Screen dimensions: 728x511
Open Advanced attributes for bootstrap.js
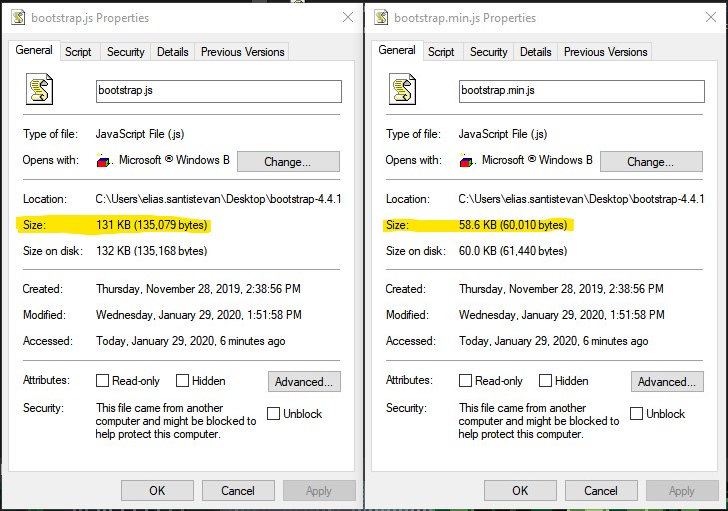304,382
